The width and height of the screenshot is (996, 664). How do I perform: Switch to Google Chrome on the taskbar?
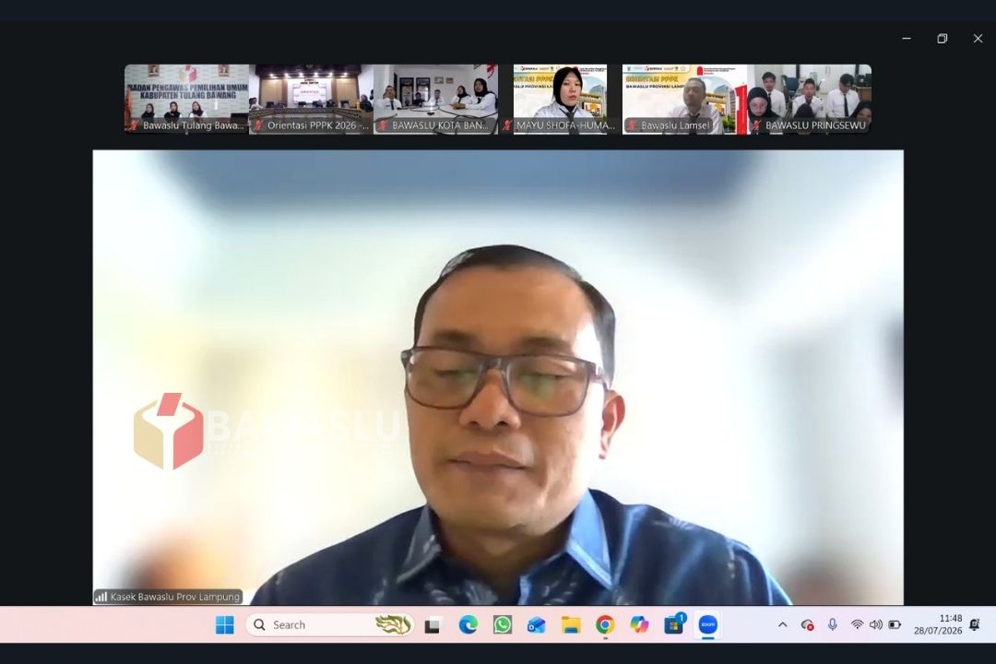coord(605,625)
